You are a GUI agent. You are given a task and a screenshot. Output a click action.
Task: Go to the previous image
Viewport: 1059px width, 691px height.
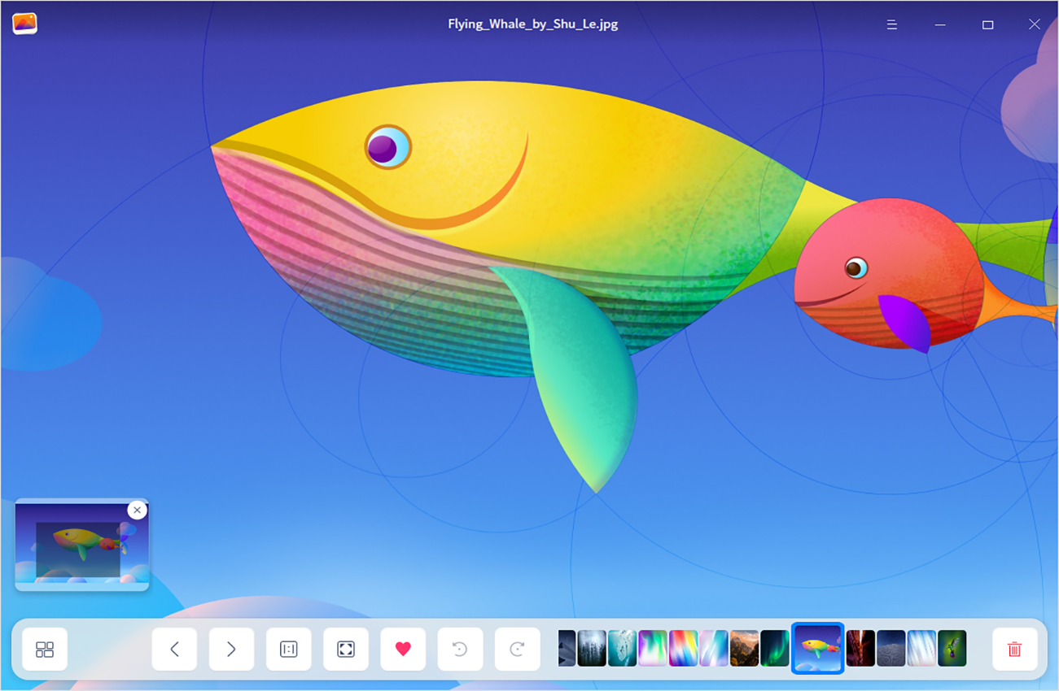(174, 650)
